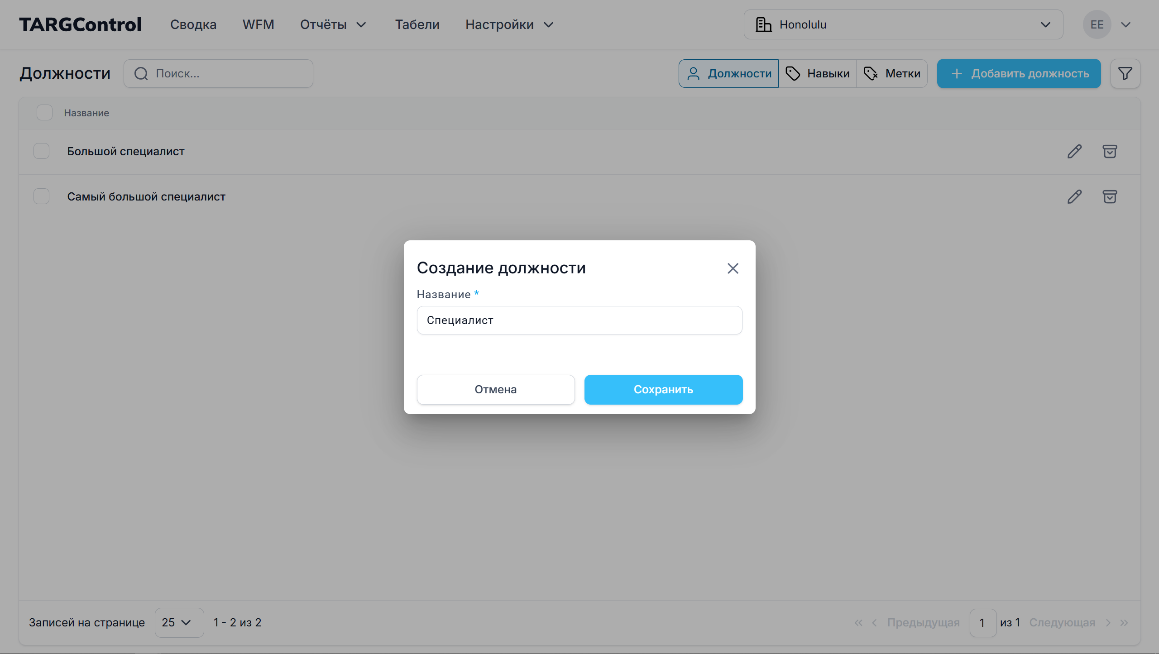
Task: Click the search magnifier icon
Action: coord(141,73)
